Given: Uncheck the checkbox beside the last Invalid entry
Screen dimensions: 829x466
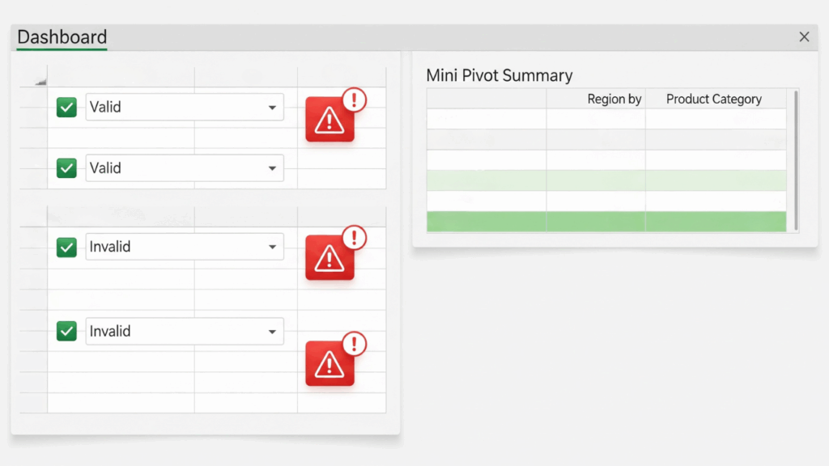Looking at the screenshot, I should tap(66, 331).
